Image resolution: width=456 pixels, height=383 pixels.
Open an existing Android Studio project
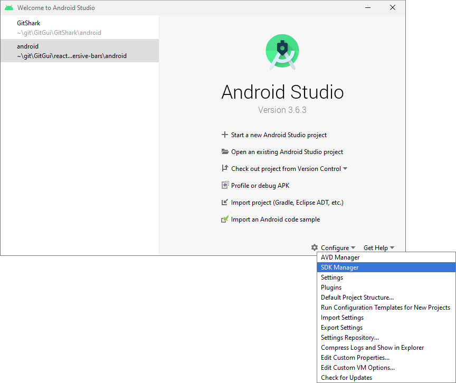pyautogui.click(x=287, y=152)
